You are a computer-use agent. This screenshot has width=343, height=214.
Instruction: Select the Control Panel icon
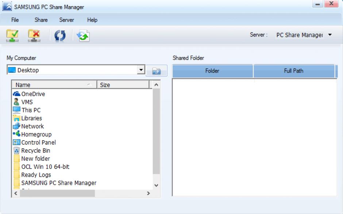16,142
